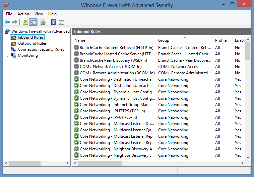Screen dimensions: 254x177
Task: Select Windows Firewall with Advanced root node
Action: (x=41, y=31)
